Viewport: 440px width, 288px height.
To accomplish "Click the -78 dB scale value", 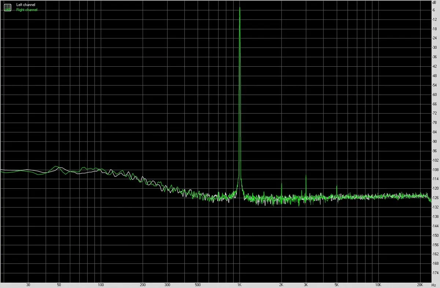I will (435, 122).
